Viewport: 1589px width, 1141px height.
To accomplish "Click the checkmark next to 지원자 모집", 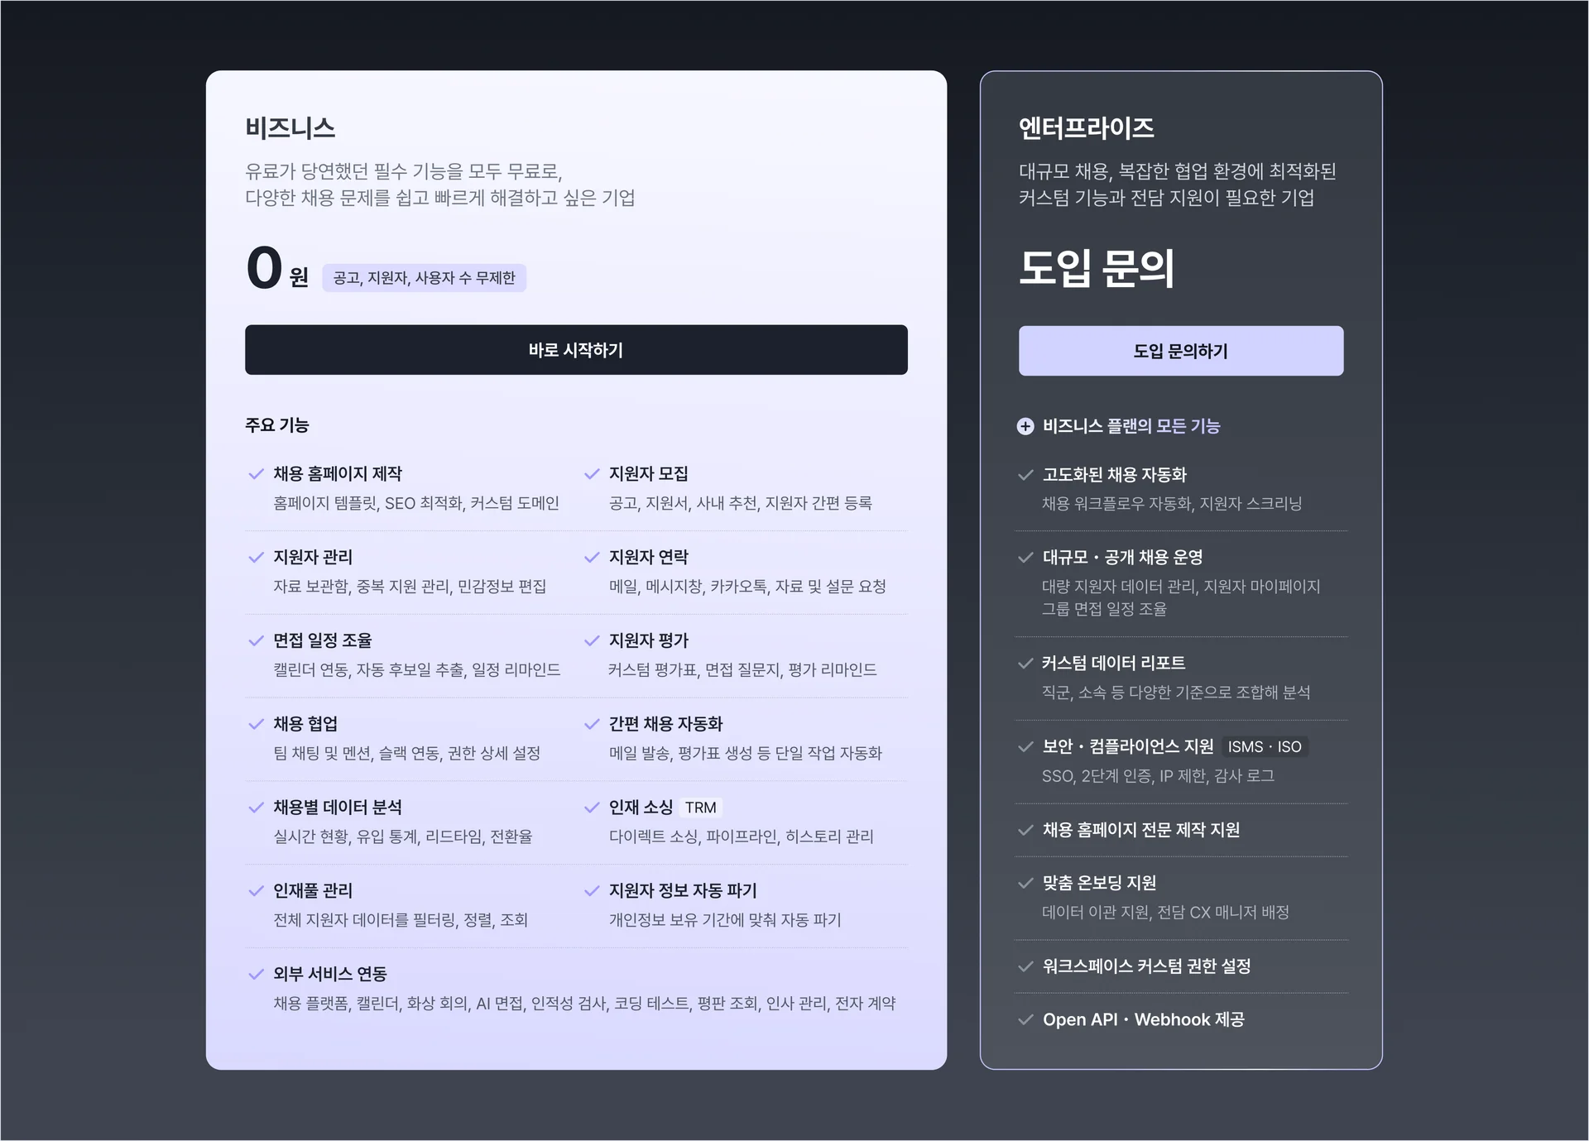I will (x=592, y=474).
